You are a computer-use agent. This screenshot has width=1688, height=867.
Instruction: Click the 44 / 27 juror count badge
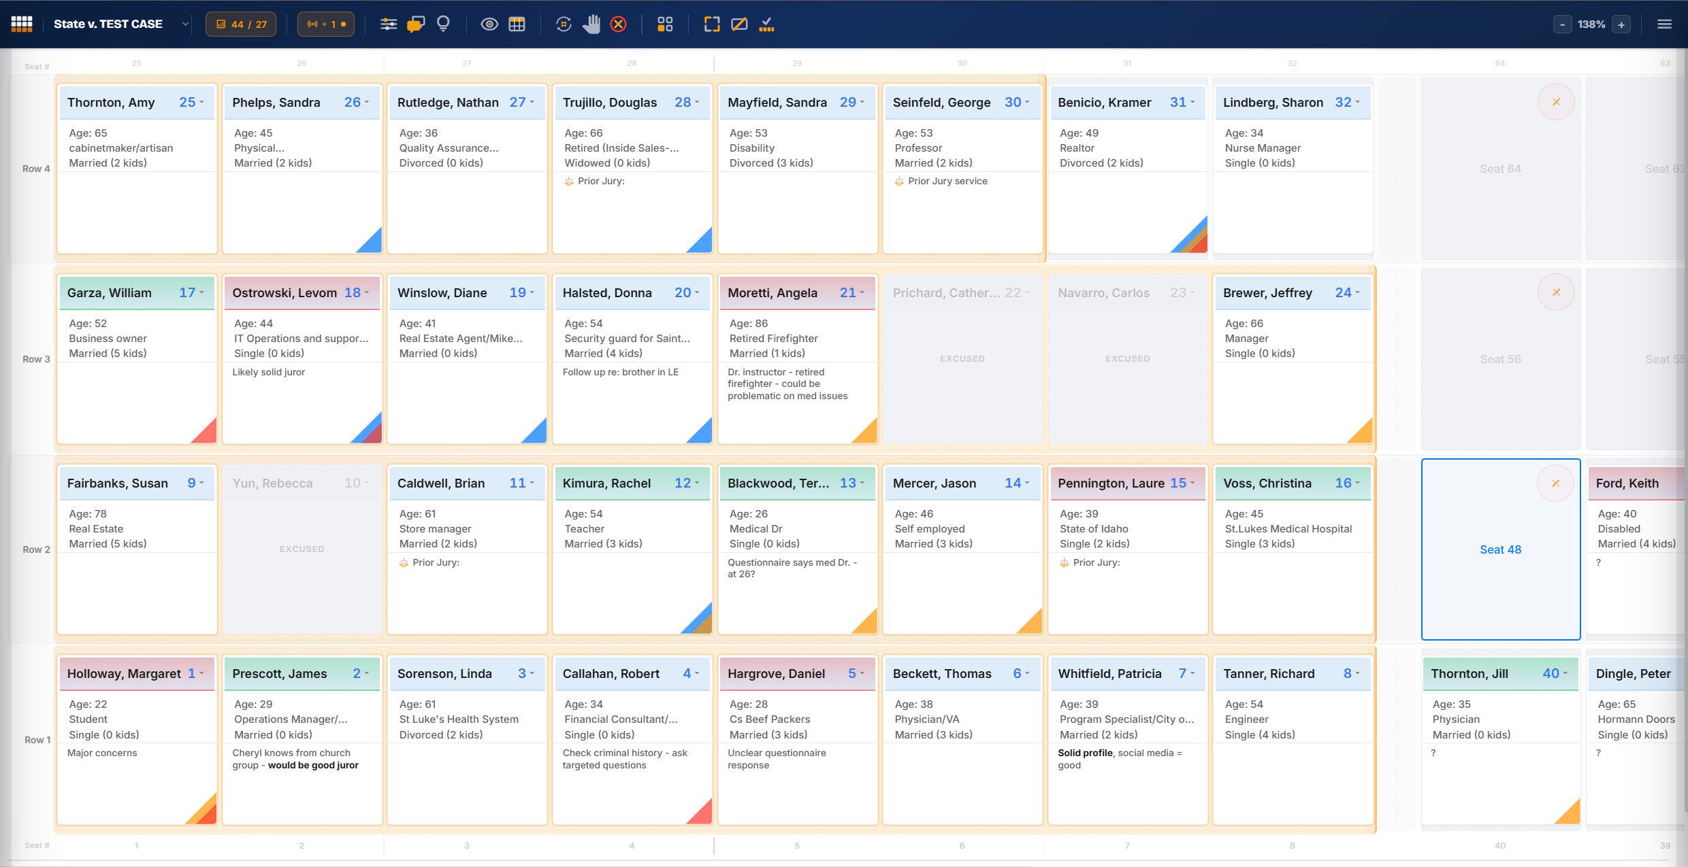[x=241, y=24]
